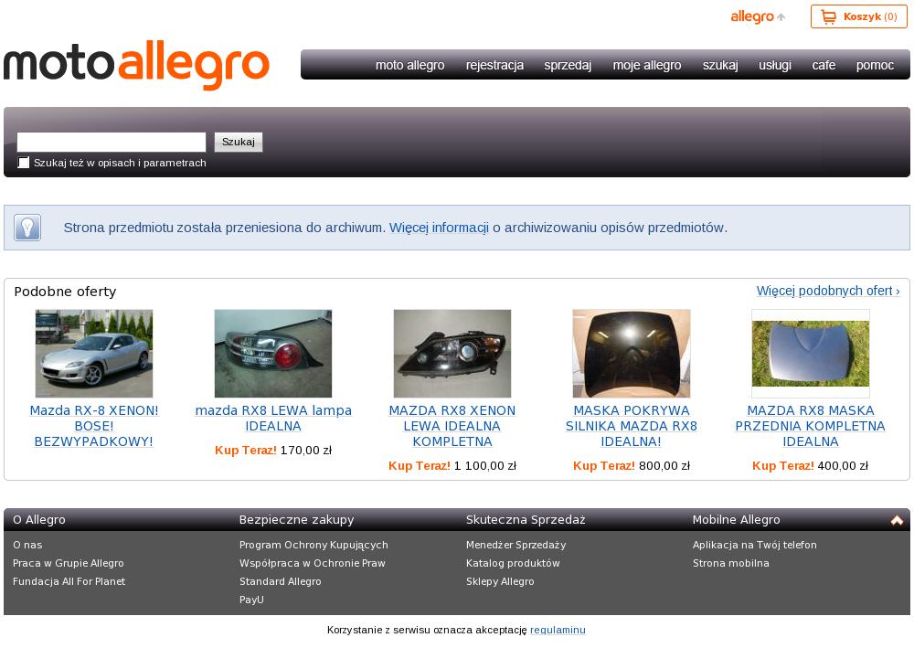The width and height of the screenshot is (914, 648).
Task: Click the 'Bezpieczne zakupy' footer heading
Action: tap(297, 520)
